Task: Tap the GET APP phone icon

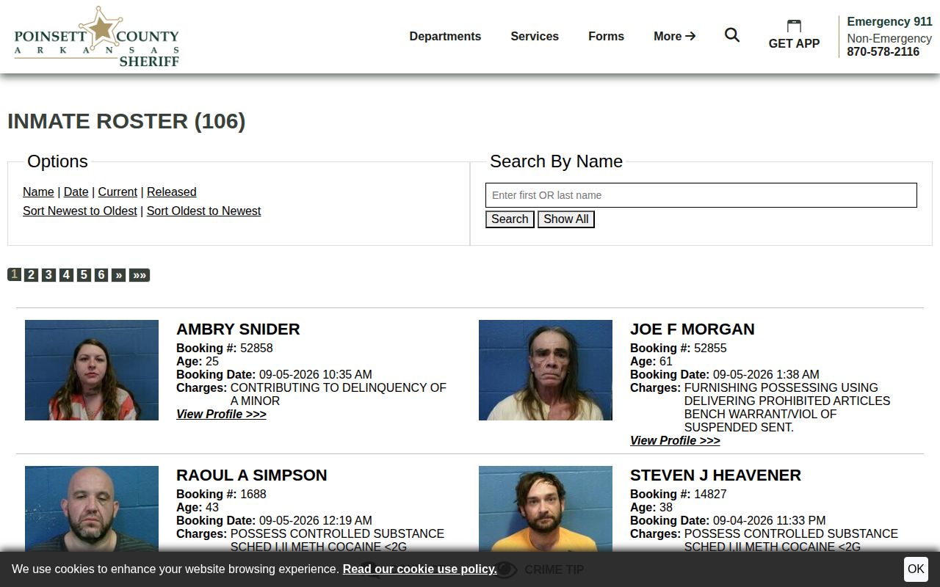Action: 794,26
